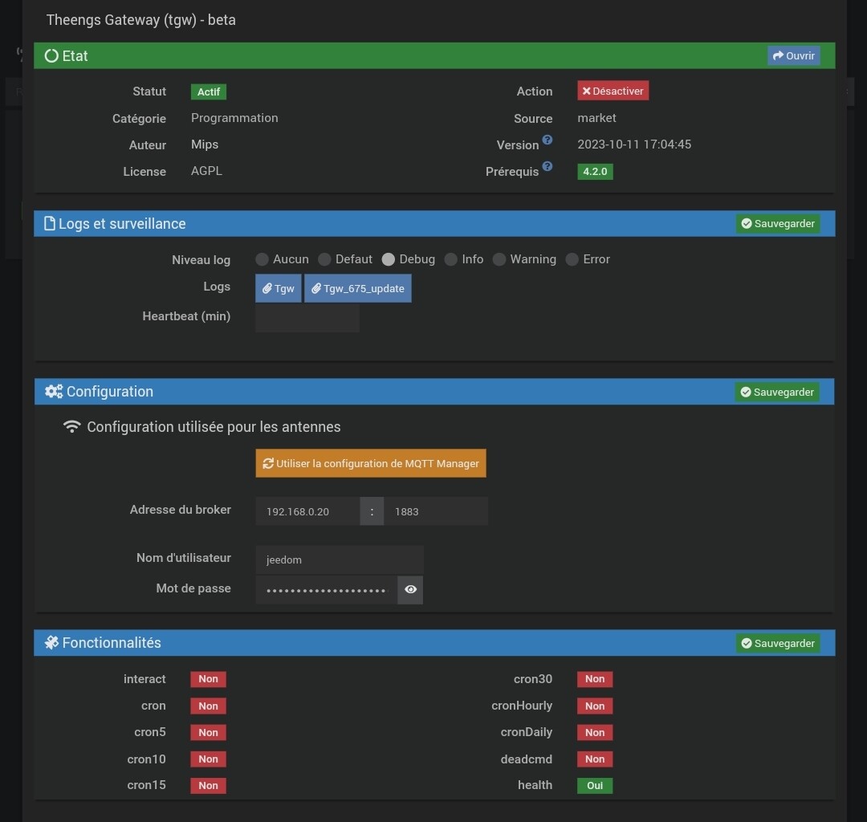Click the Non badge for cron10
The height and width of the screenshot is (822, 867).
[x=209, y=759]
